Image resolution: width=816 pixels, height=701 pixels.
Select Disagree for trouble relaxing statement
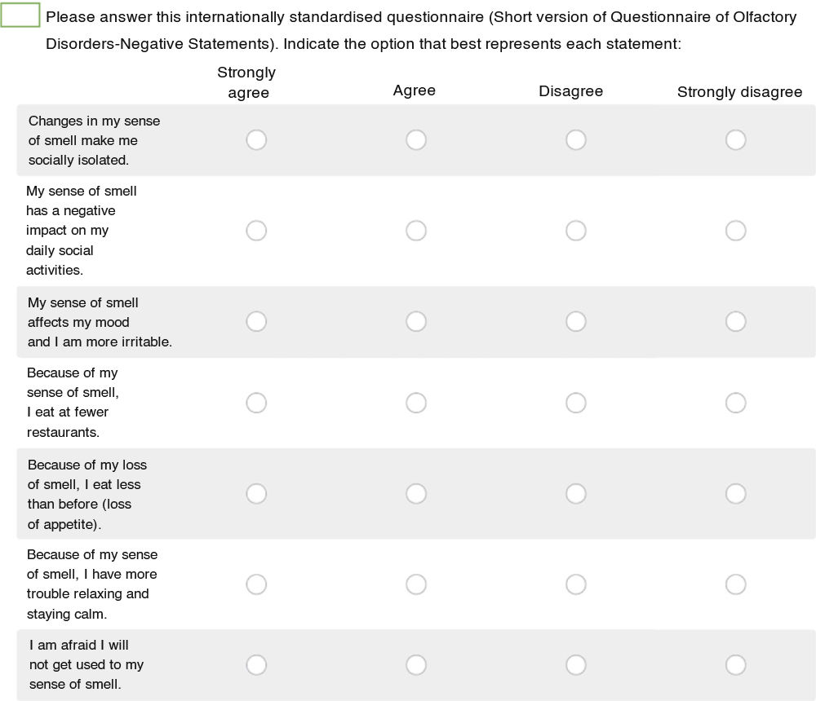[576, 584]
